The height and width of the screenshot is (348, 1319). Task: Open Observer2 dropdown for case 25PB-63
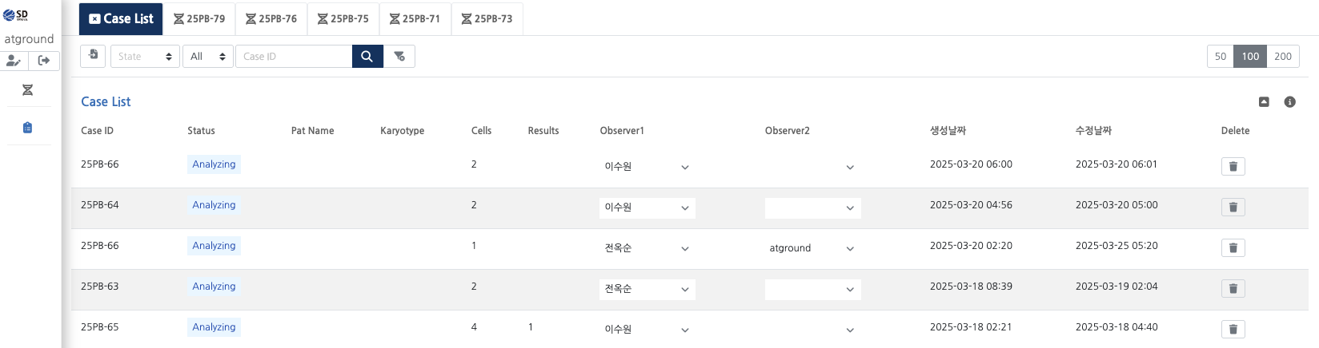click(812, 289)
